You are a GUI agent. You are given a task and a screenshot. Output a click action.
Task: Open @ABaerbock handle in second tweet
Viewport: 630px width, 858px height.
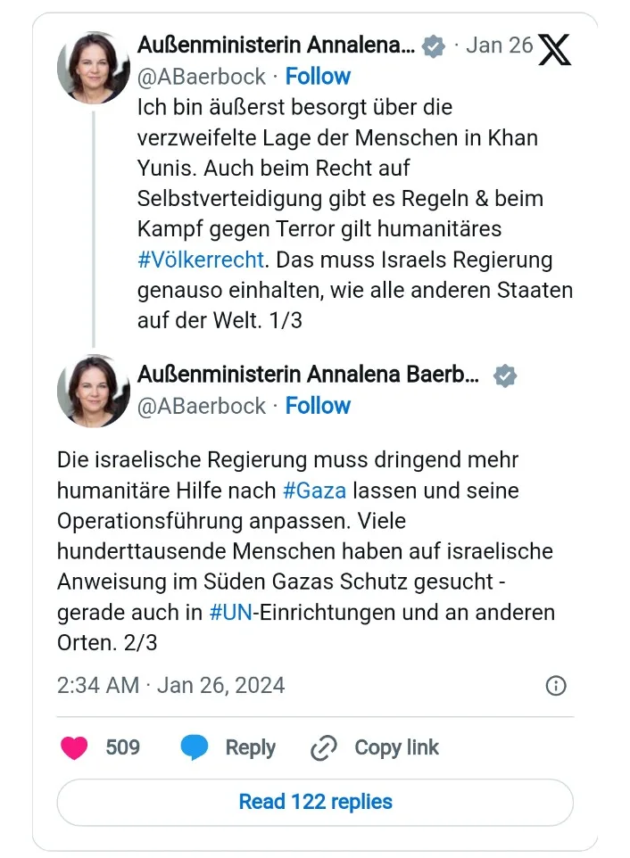pos(202,406)
